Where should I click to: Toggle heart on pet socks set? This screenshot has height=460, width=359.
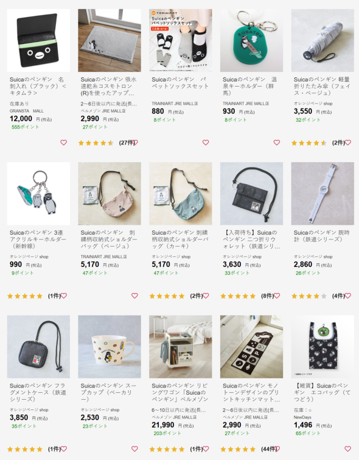pos(206,143)
